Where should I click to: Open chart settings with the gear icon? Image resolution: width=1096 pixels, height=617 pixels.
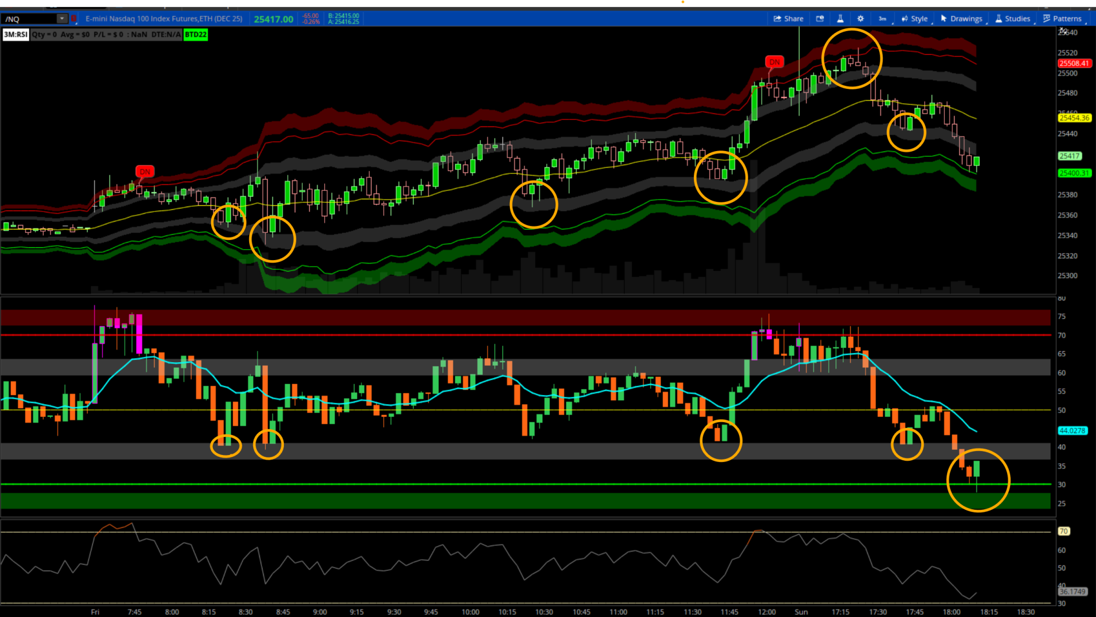[860, 18]
